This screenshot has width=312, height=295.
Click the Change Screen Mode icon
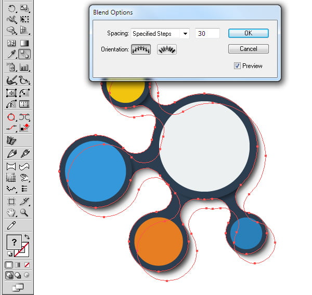[18, 287]
